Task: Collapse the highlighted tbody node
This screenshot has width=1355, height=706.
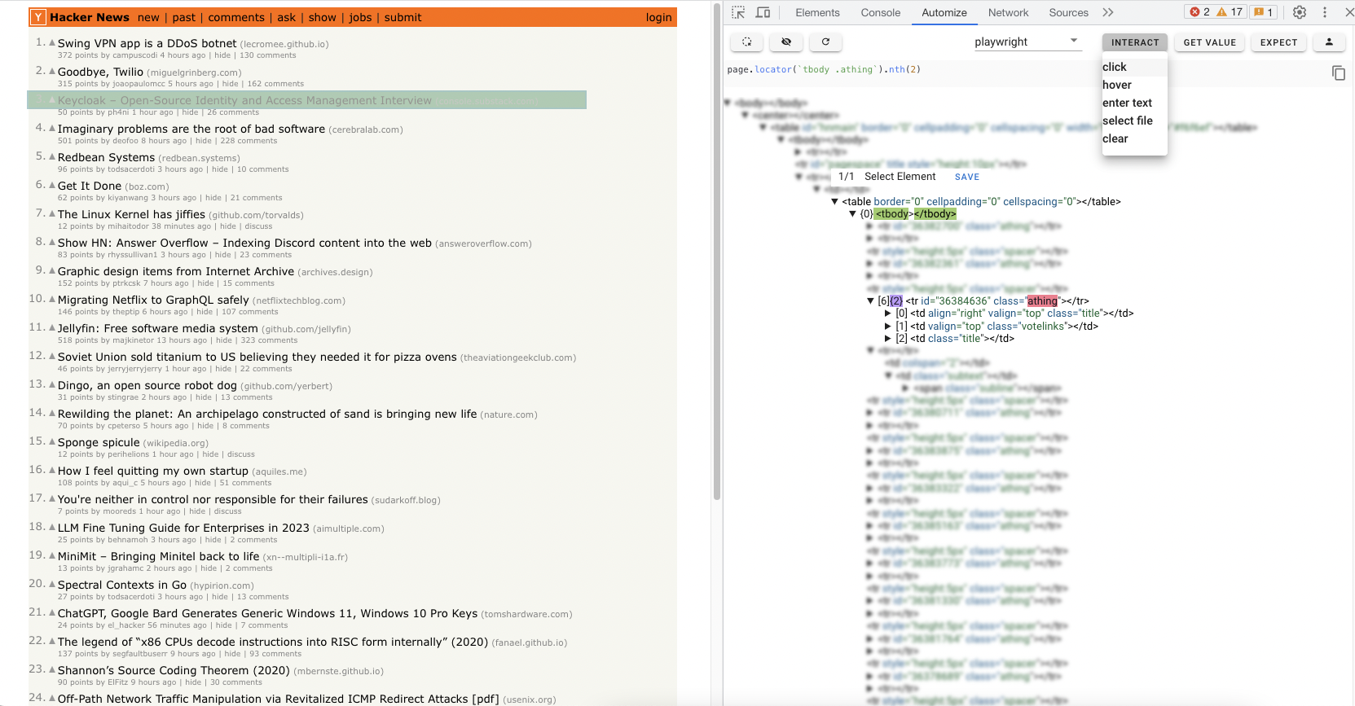Action: tap(852, 214)
